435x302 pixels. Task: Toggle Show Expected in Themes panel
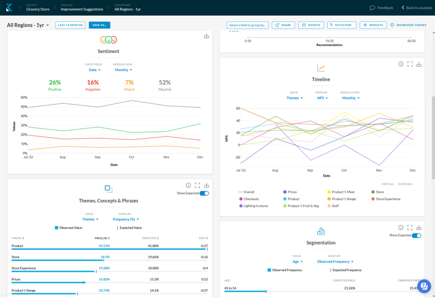204,193
